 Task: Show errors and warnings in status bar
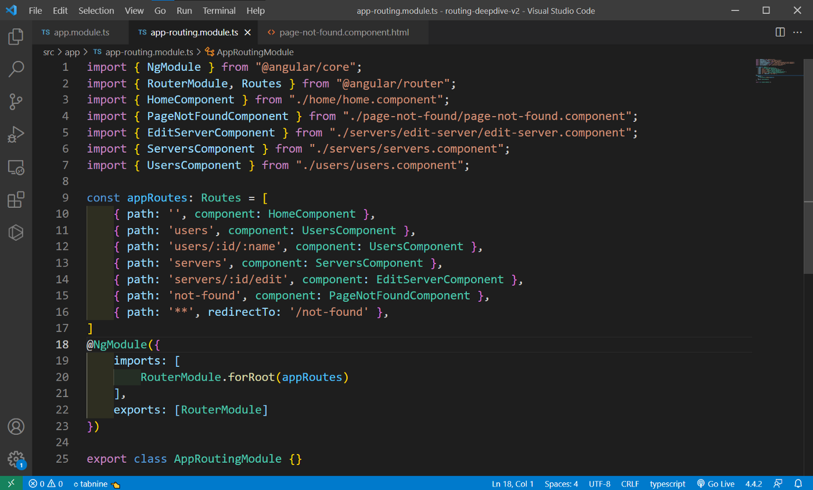point(46,484)
